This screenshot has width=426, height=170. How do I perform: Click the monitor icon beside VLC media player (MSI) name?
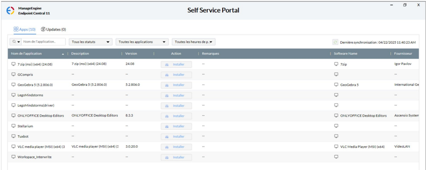13,146
